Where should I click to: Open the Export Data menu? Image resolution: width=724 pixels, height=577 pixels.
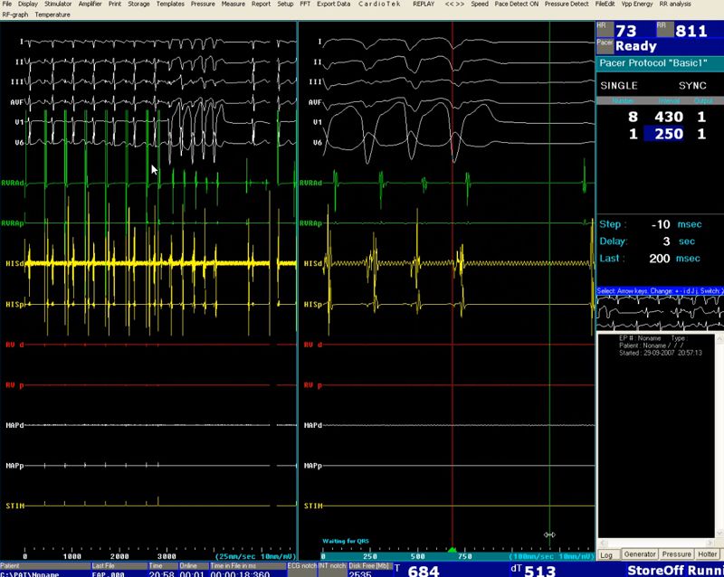tap(333, 4)
